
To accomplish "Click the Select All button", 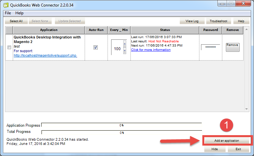I will click(x=16, y=21).
